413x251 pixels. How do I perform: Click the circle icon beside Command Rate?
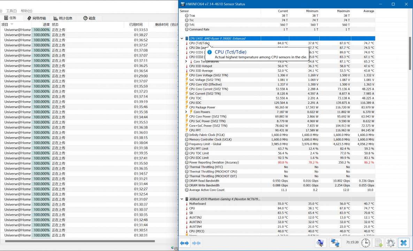coord(187,29)
